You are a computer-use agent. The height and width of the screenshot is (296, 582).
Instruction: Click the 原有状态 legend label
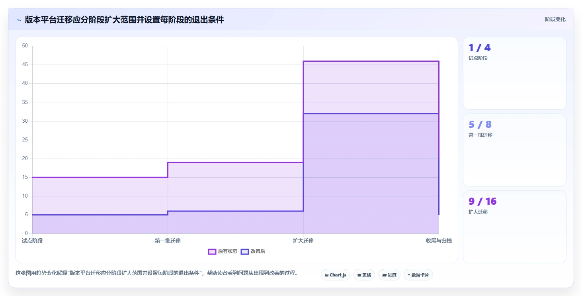(228, 251)
